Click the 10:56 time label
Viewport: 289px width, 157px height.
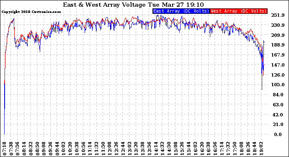click(83, 149)
